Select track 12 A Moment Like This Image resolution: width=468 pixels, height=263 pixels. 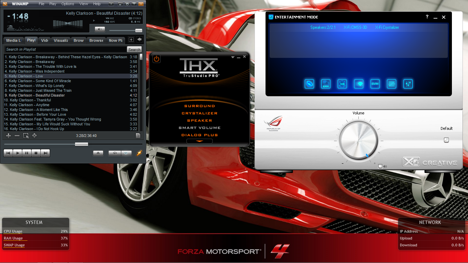tap(71, 110)
